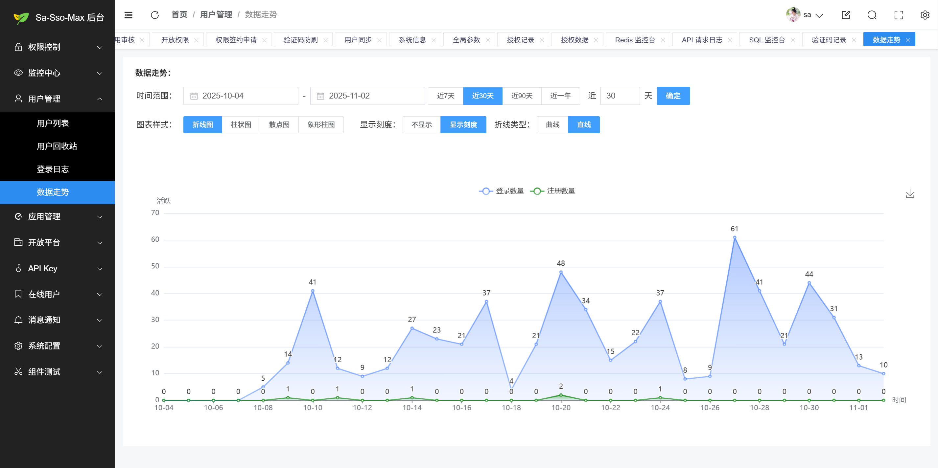Switch chart style to 柱状图
This screenshot has height=468, width=938.
click(x=241, y=124)
